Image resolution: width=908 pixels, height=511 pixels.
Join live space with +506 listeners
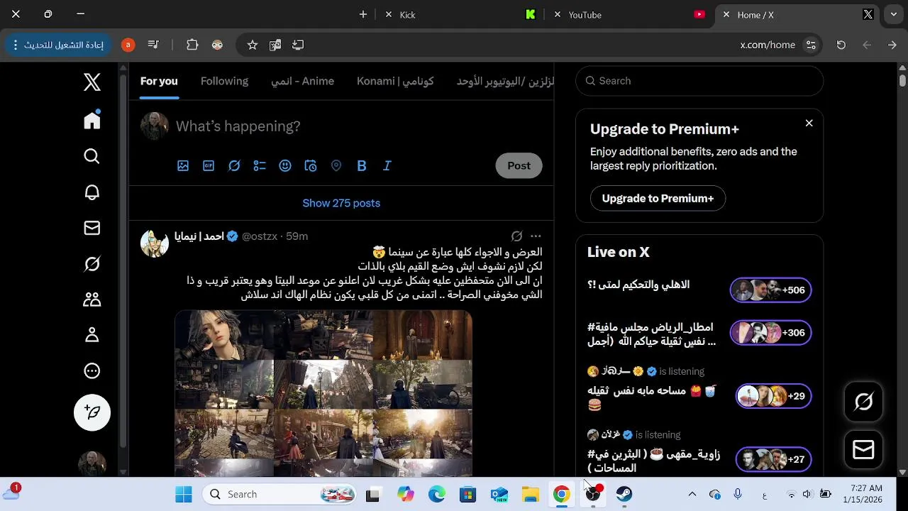tap(770, 290)
